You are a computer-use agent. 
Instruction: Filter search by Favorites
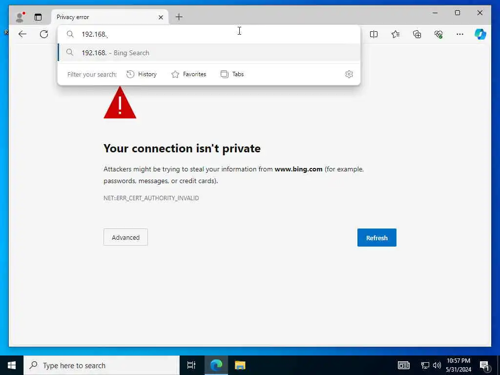pyautogui.click(x=189, y=74)
